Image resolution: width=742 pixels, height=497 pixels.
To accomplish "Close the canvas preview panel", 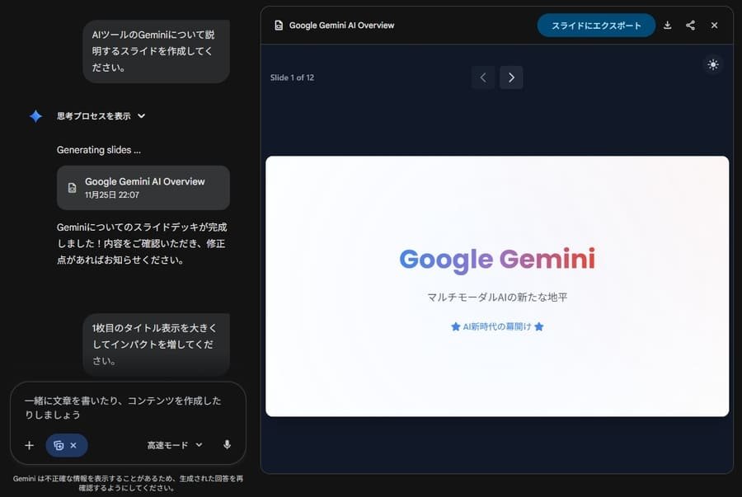I will pyautogui.click(x=714, y=25).
